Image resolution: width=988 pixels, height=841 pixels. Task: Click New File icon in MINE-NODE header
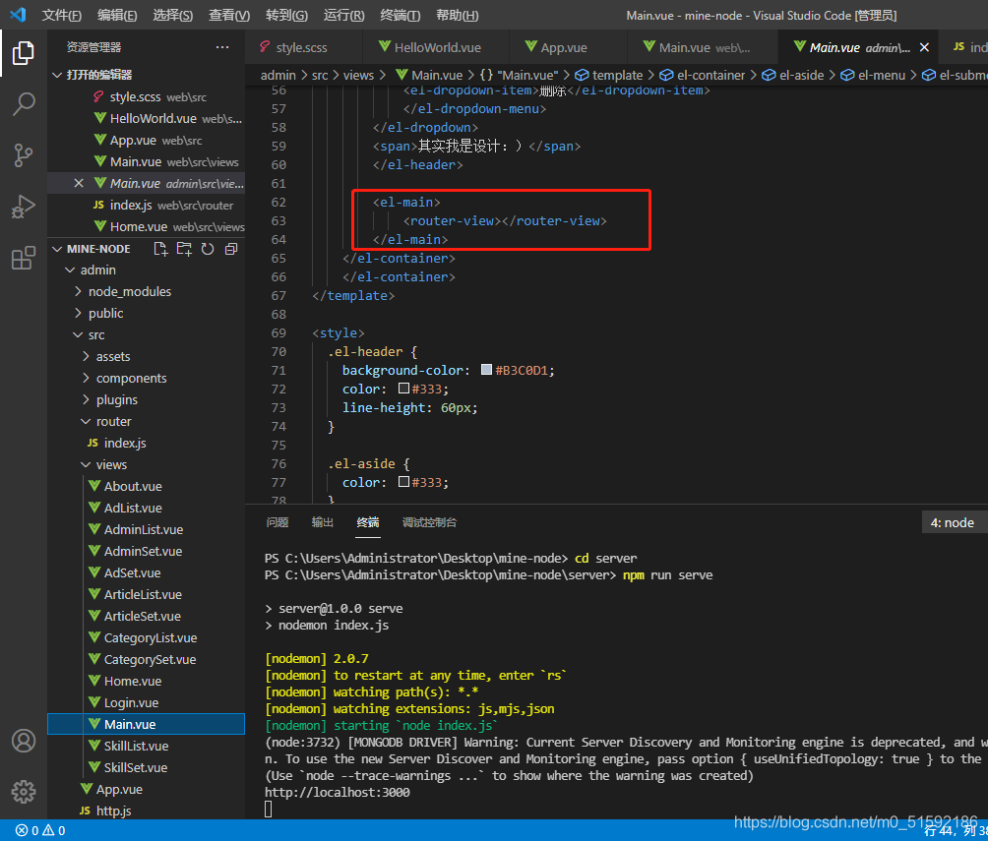[x=161, y=249]
